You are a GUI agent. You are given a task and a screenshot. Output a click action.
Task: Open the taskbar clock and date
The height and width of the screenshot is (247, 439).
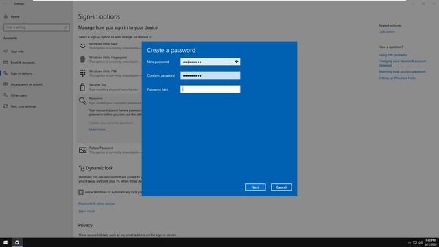point(431,242)
